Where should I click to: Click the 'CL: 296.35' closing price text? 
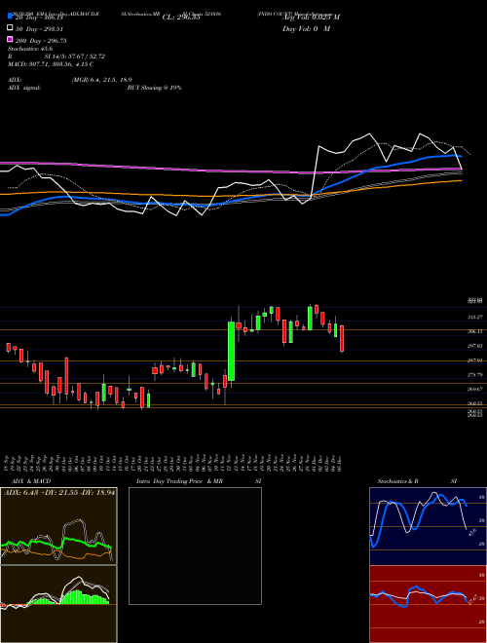pos(181,18)
